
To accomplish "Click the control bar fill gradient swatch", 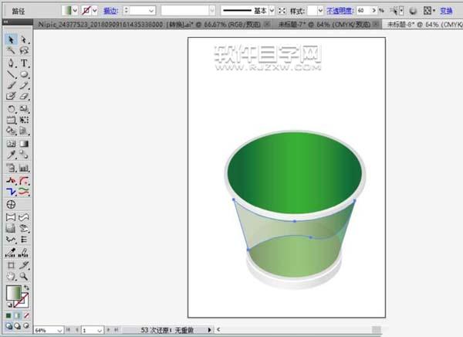I will (67, 11).
